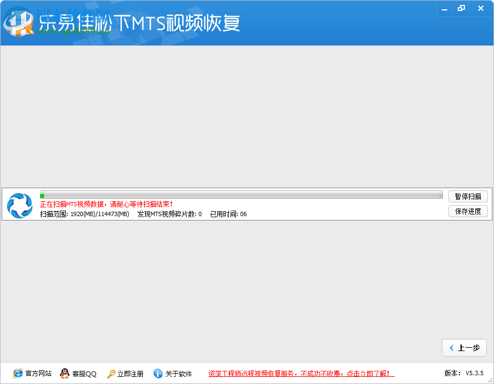
Task: Pause scanning with 暂停扫描 button
Action: pyautogui.click(x=468, y=196)
